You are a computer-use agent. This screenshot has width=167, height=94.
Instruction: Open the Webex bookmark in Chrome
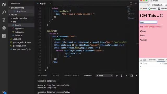click(152, 9)
